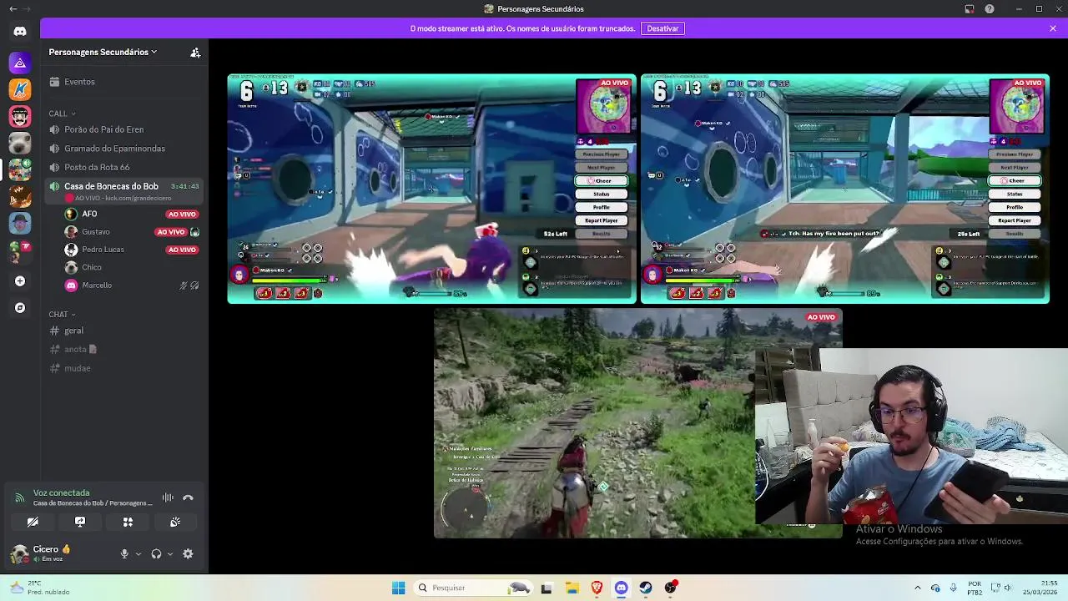Open the mustache man server icon
Screen dimensions: 1068x601
[20, 116]
